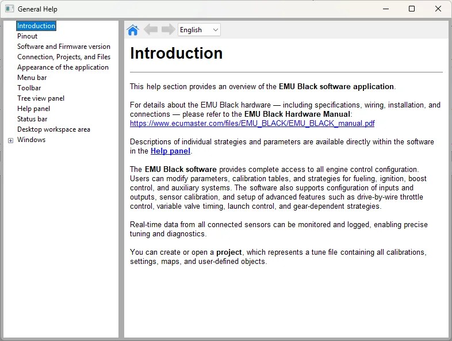Follow the bold Help panel link

pyautogui.click(x=170, y=151)
